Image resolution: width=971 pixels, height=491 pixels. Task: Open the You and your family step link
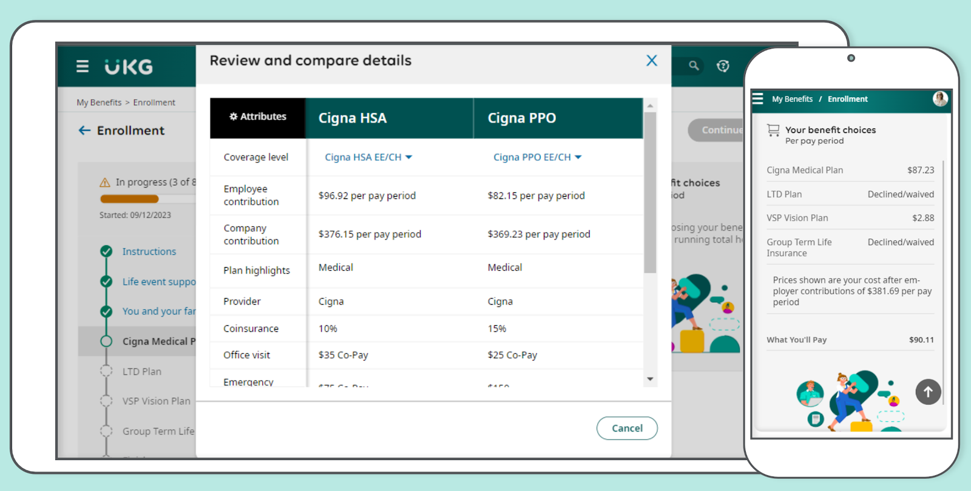(x=159, y=311)
